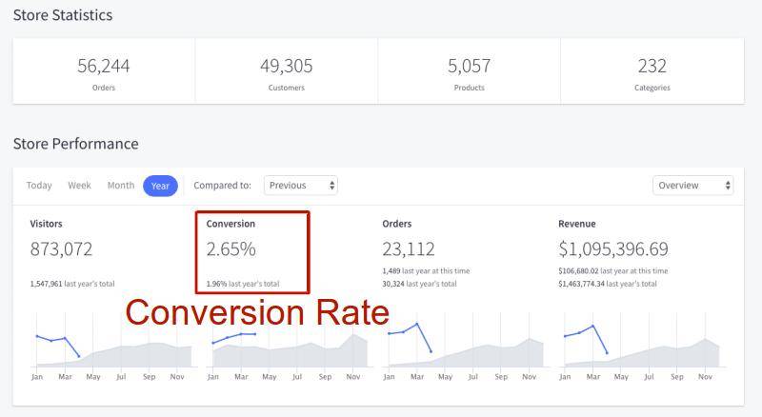Switch to the Week time range
Viewport: 762px width, 417px height.
tap(79, 186)
